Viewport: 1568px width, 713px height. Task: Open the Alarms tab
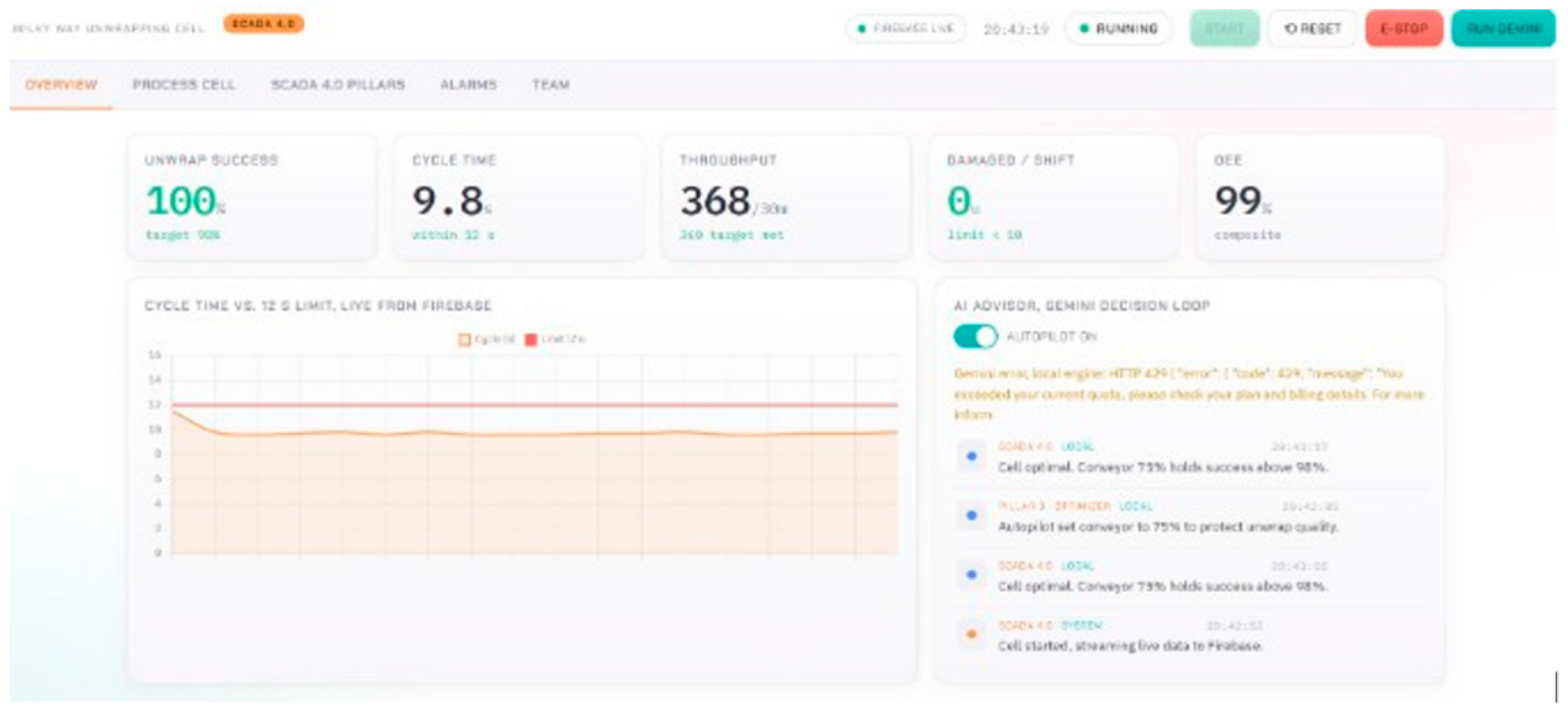click(468, 84)
